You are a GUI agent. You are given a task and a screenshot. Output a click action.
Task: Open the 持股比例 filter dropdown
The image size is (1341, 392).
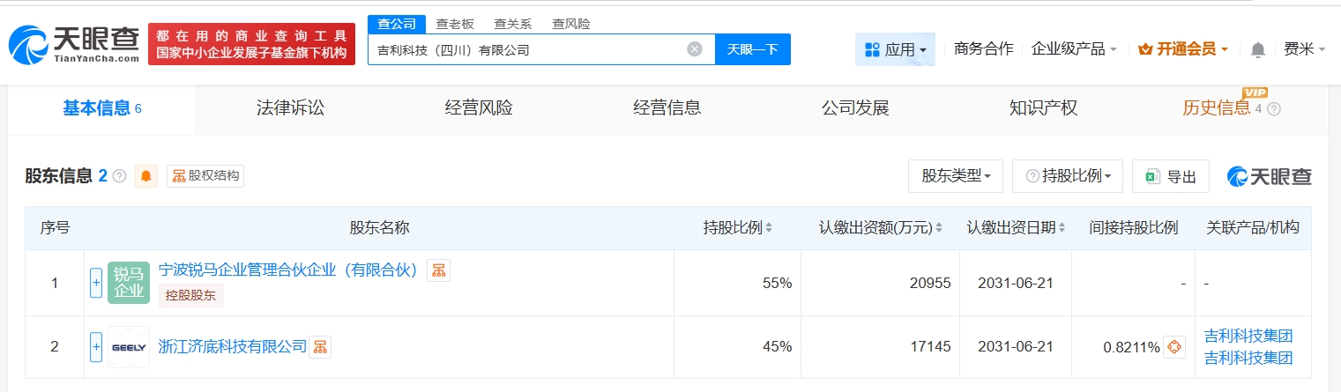tap(1068, 176)
